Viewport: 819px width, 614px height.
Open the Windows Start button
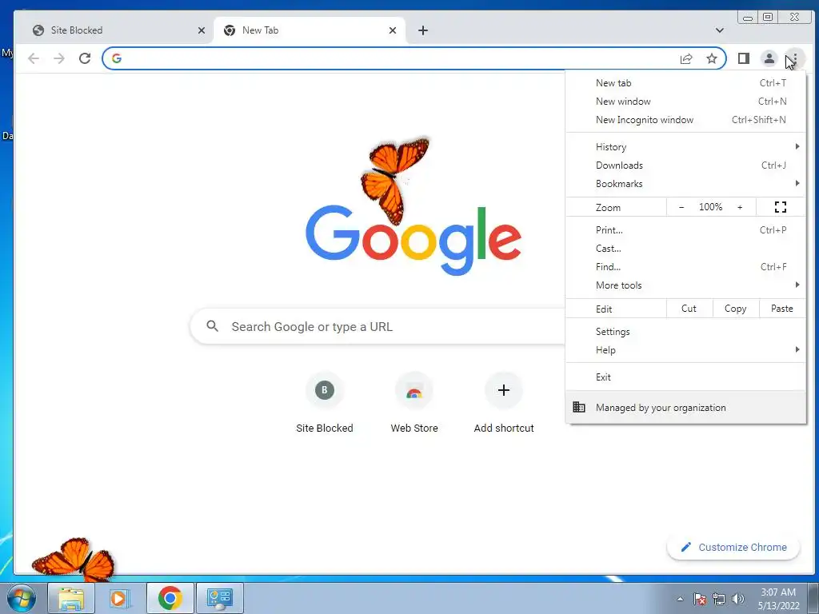[20, 598]
